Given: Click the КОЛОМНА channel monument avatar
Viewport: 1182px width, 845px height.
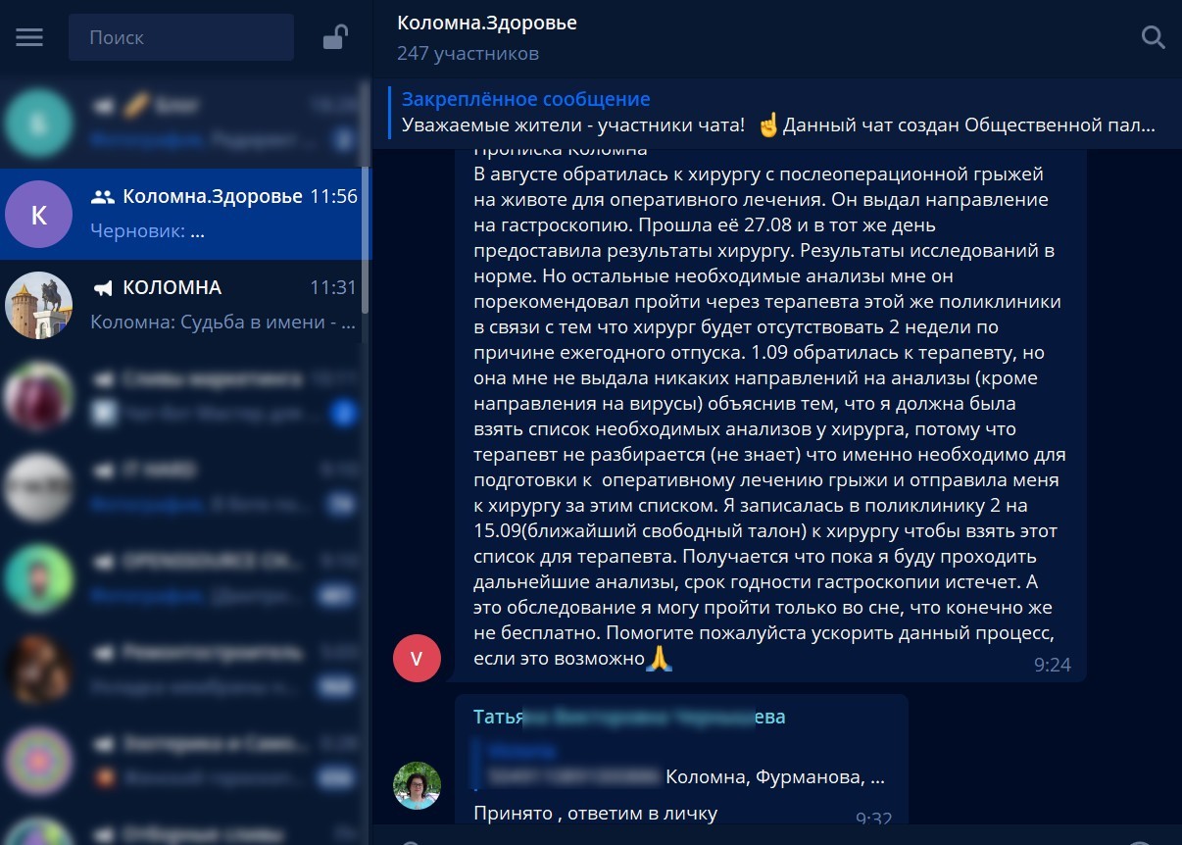Looking at the screenshot, I should point(39,305).
